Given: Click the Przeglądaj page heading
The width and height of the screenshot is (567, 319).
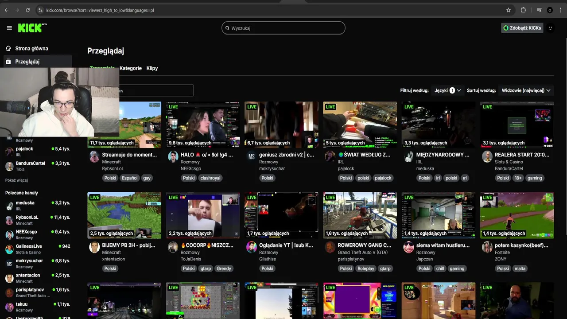Looking at the screenshot, I should tap(105, 51).
